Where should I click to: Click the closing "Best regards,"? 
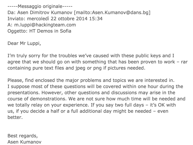(23, 136)
